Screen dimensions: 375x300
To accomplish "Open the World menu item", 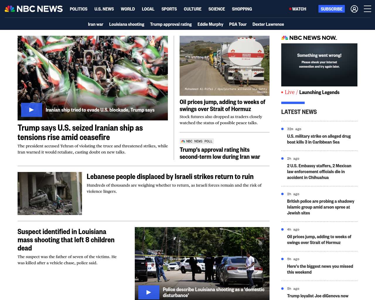I will [x=128, y=9].
